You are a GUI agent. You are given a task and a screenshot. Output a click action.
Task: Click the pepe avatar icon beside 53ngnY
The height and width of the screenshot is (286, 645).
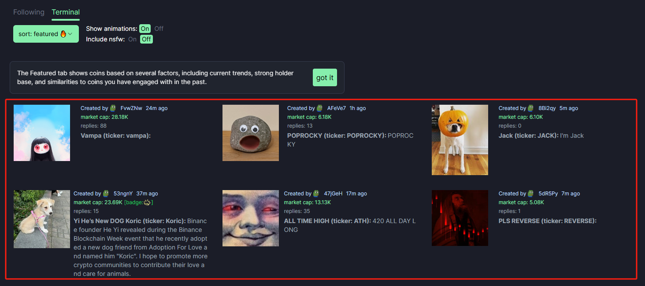[106, 193]
